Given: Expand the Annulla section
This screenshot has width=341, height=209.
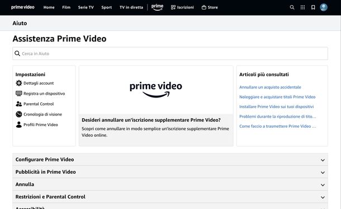Looking at the screenshot, I should 170,184.
